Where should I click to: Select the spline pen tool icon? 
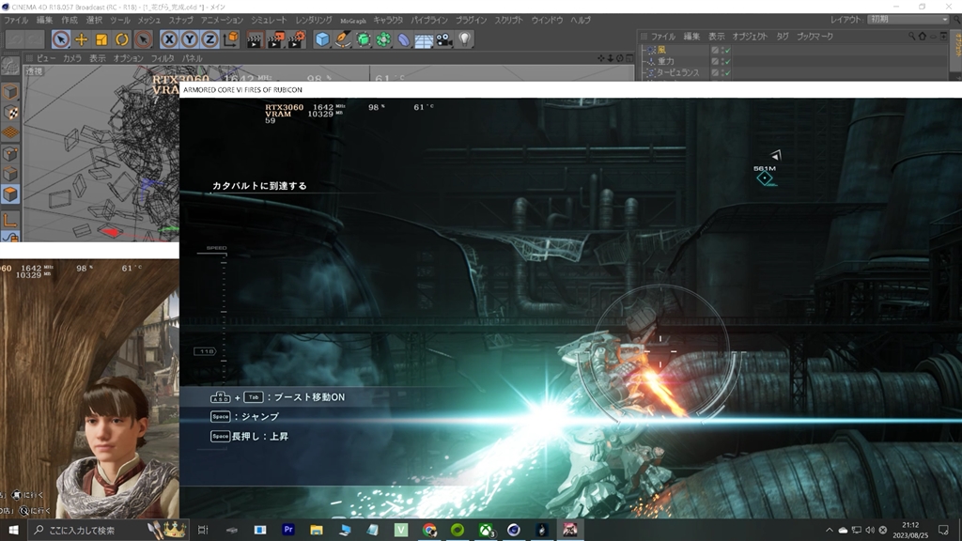[342, 39]
